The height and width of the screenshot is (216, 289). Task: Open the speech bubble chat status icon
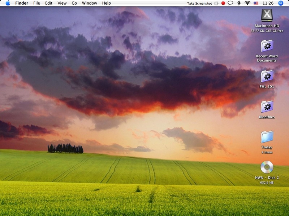[230, 3]
